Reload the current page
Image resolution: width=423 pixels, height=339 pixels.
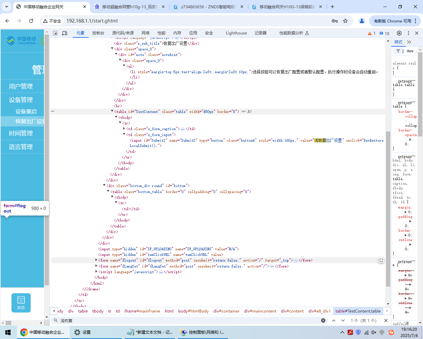click(x=31, y=21)
